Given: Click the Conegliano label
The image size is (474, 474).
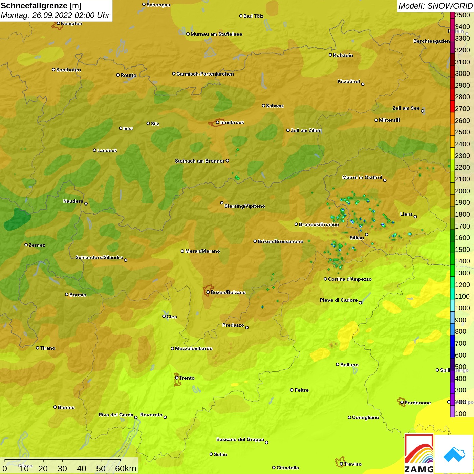Looking at the screenshot, I should (x=366, y=417).
